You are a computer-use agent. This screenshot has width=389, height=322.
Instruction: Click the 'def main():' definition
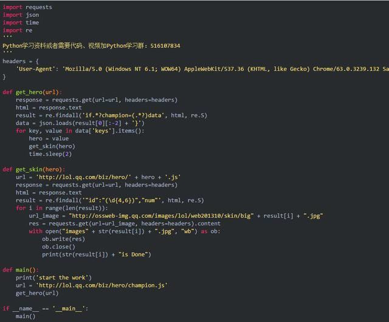21,270
